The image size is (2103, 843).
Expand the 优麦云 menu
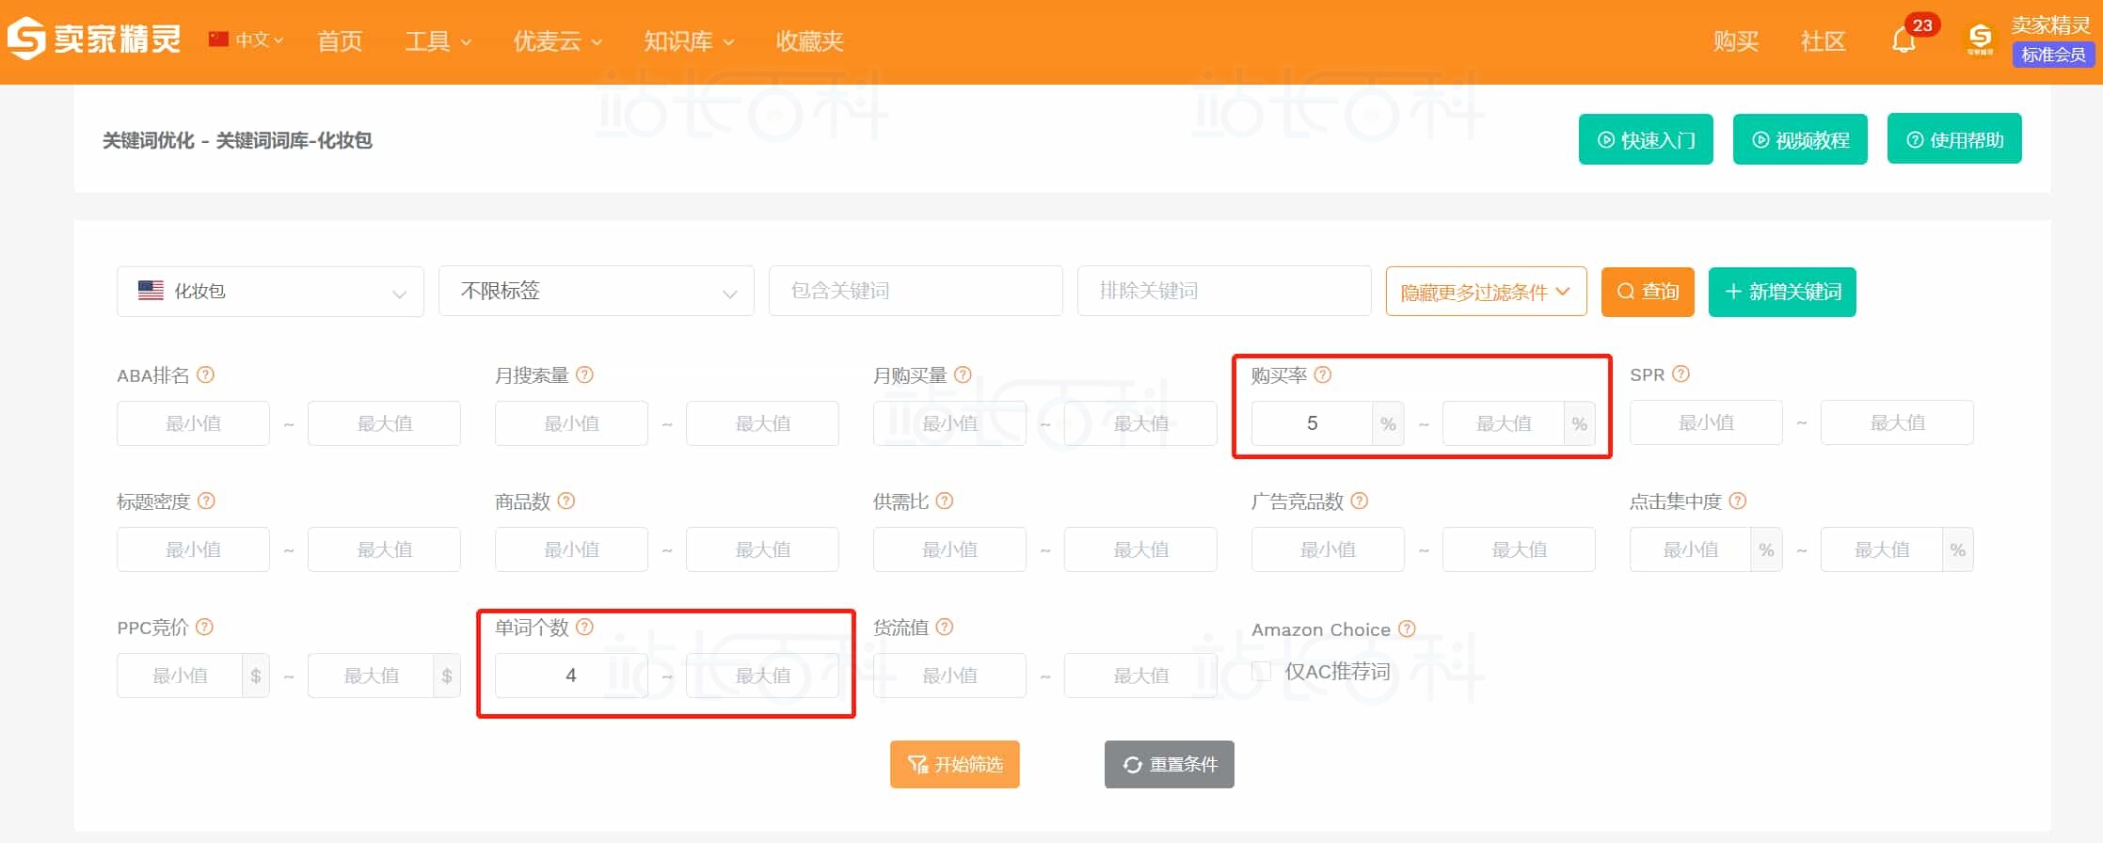click(x=557, y=40)
